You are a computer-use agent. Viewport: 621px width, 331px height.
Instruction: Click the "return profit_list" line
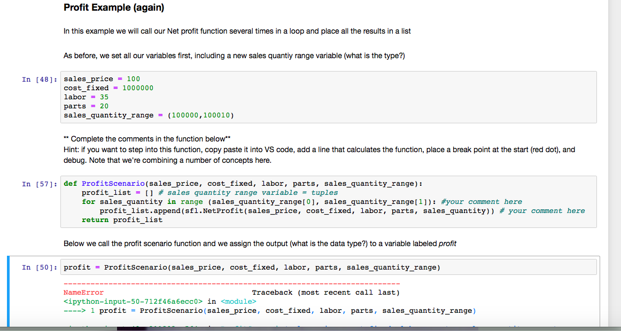click(x=122, y=220)
